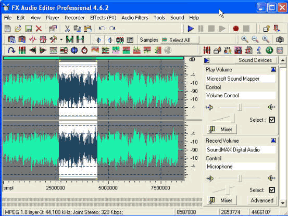Screen dimensions: 288x216
Task: Click the Save floppy disk icon
Action: click(29, 29)
